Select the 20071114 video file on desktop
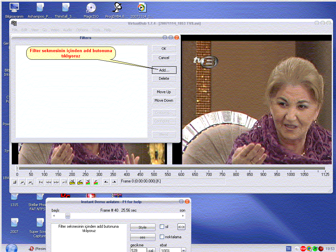The width and height of the screenshot is (336, 252). pyautogui.click(x=142, y=10)
